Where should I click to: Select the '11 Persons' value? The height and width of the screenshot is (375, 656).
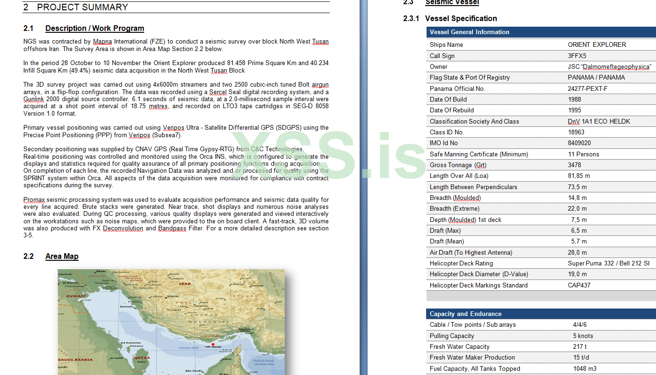coord(583,154)
